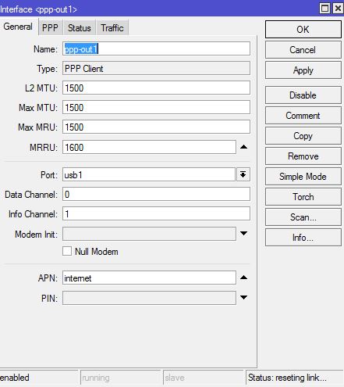
Task: Disable the ppp-out1 interface
Action: coord(303,95)
